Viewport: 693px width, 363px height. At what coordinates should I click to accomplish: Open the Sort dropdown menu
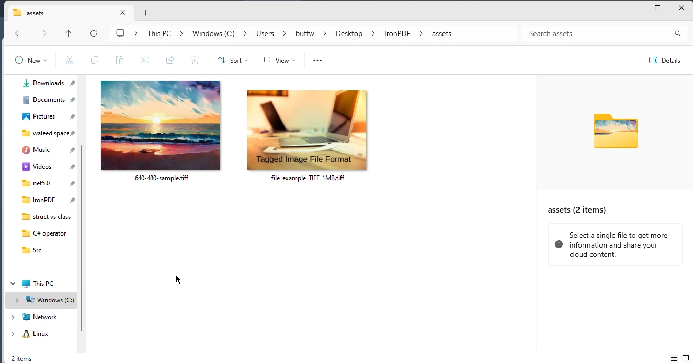point(233,61)
